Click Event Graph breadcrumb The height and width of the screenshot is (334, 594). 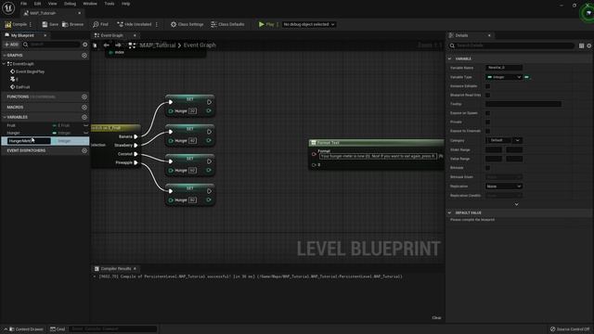pos(200,45)
